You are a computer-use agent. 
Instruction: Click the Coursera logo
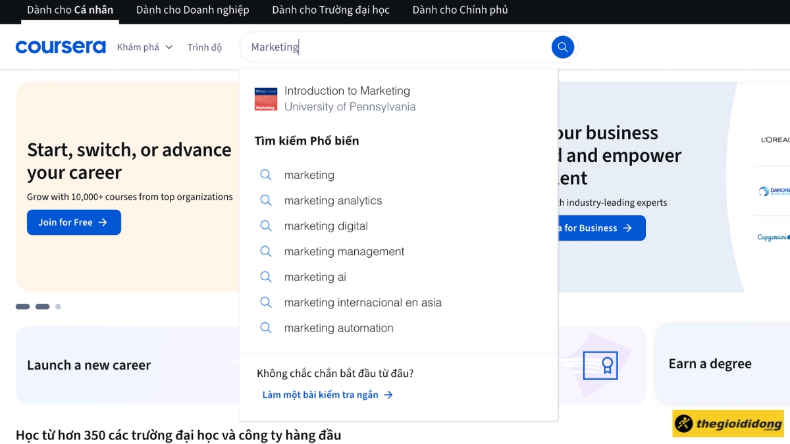point(61,47)
